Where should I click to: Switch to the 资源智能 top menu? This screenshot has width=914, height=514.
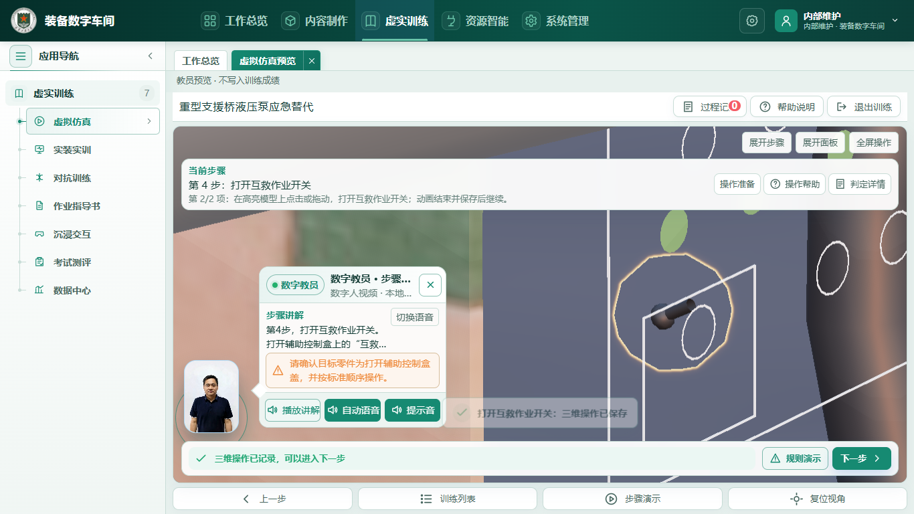coord(476,21)
